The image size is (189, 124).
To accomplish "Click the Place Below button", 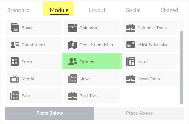I will pos(50,113).
